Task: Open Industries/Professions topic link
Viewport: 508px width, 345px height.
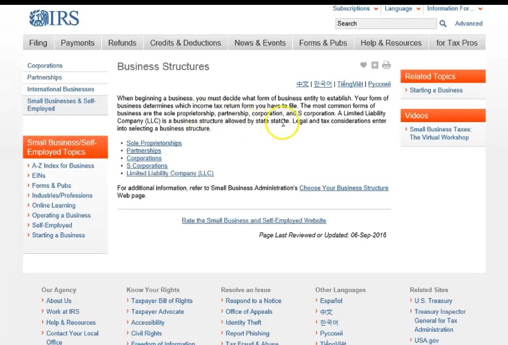Action: [x=62, y=195]
